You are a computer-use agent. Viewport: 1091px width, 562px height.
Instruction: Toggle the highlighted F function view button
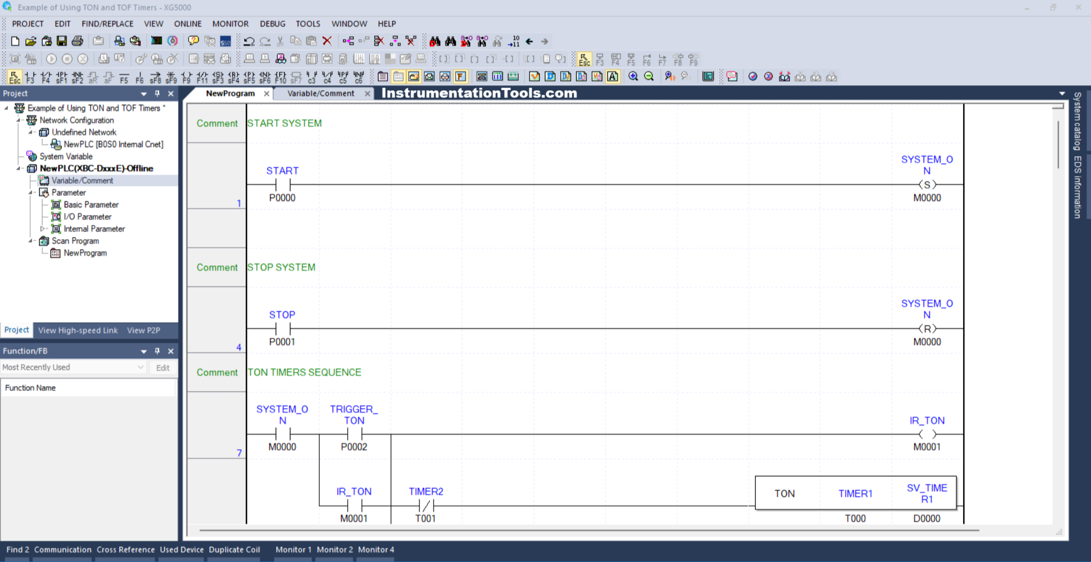[461, 77]
